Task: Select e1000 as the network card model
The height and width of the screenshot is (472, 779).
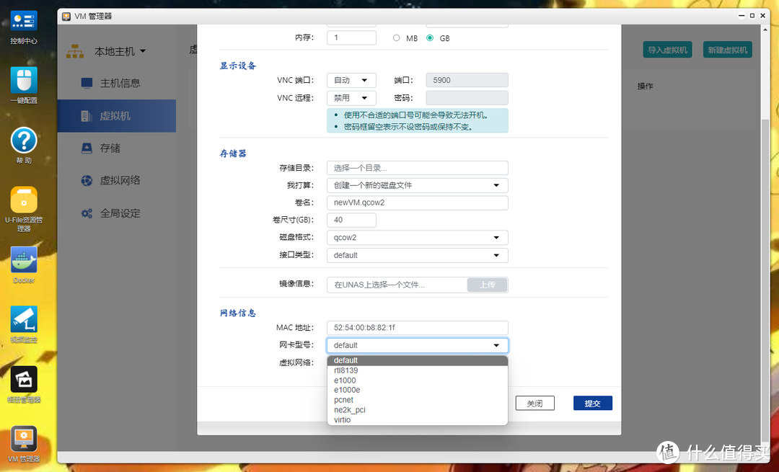Action: tap(345, 380)
